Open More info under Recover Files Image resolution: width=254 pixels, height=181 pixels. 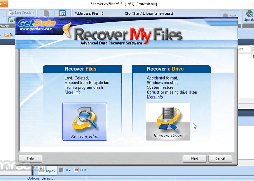(73, 92)
